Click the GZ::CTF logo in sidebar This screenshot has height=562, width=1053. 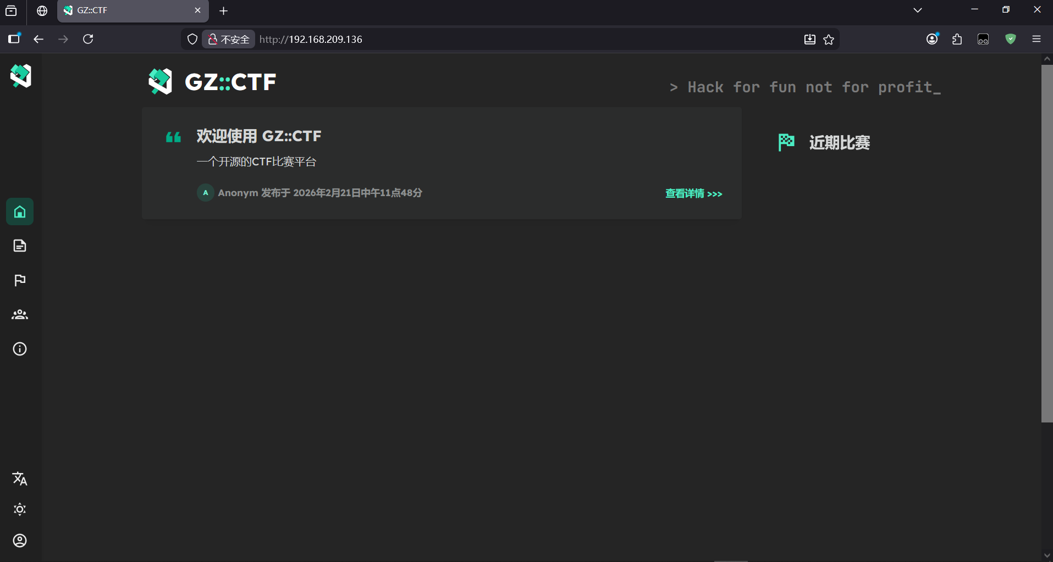tap(21, 76)
